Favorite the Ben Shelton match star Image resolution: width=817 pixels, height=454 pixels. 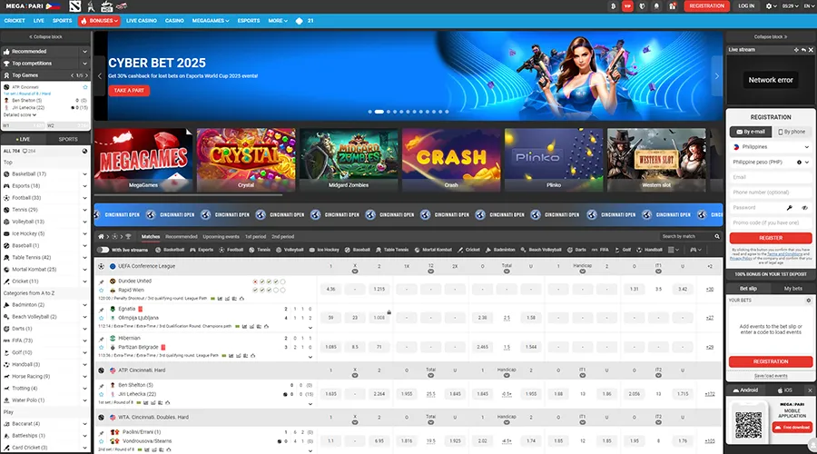point(101,395)
